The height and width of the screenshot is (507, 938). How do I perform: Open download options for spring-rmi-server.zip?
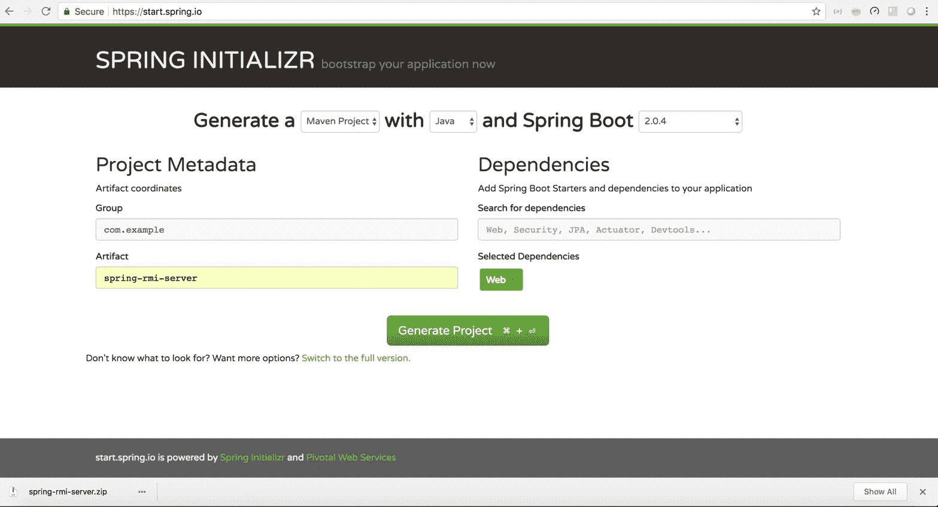pos(142,491)
